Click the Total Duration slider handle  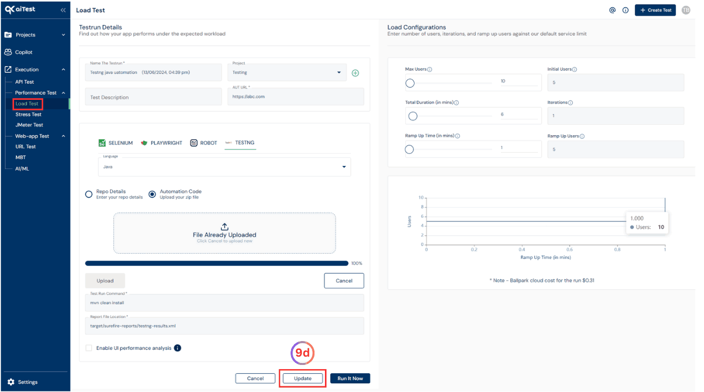tap(413, 116)
